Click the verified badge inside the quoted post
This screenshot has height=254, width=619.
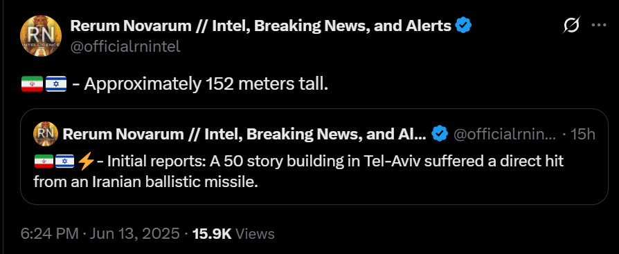coord(440,135)
